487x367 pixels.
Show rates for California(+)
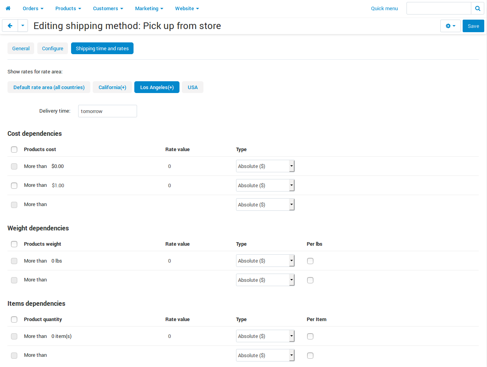(112, 87)
